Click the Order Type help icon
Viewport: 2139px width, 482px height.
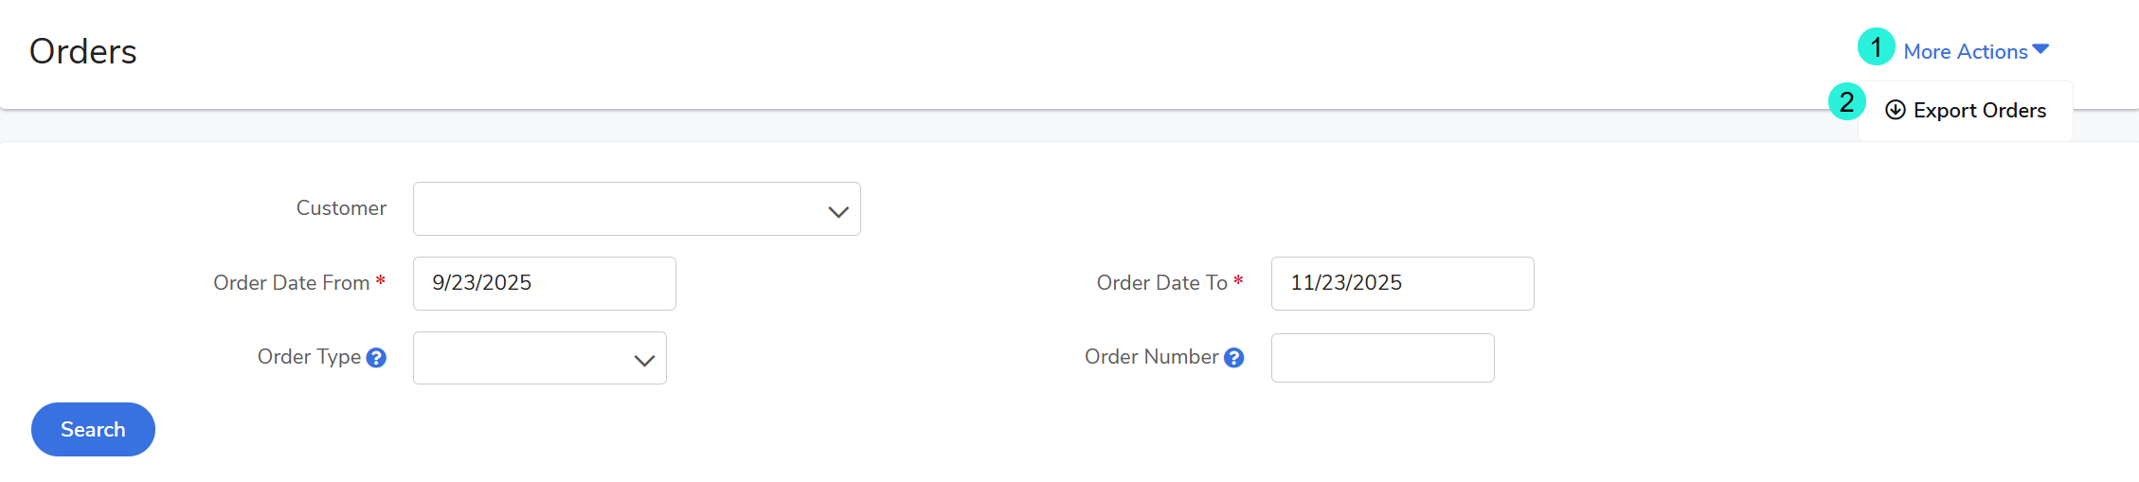coord(376,358)
